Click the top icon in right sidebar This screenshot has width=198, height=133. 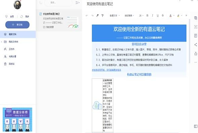[195, 18]
